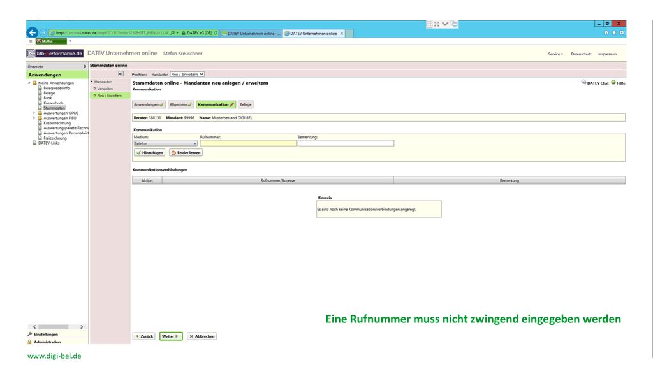
Task: Open the Medium Telefon dropdown
Action: coord(165,143)
